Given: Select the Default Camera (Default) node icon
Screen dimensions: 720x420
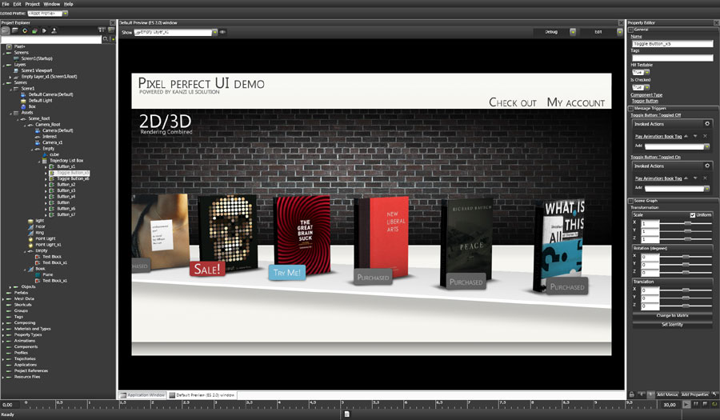Looking at the screenshot, I should (x=23, y=94).
